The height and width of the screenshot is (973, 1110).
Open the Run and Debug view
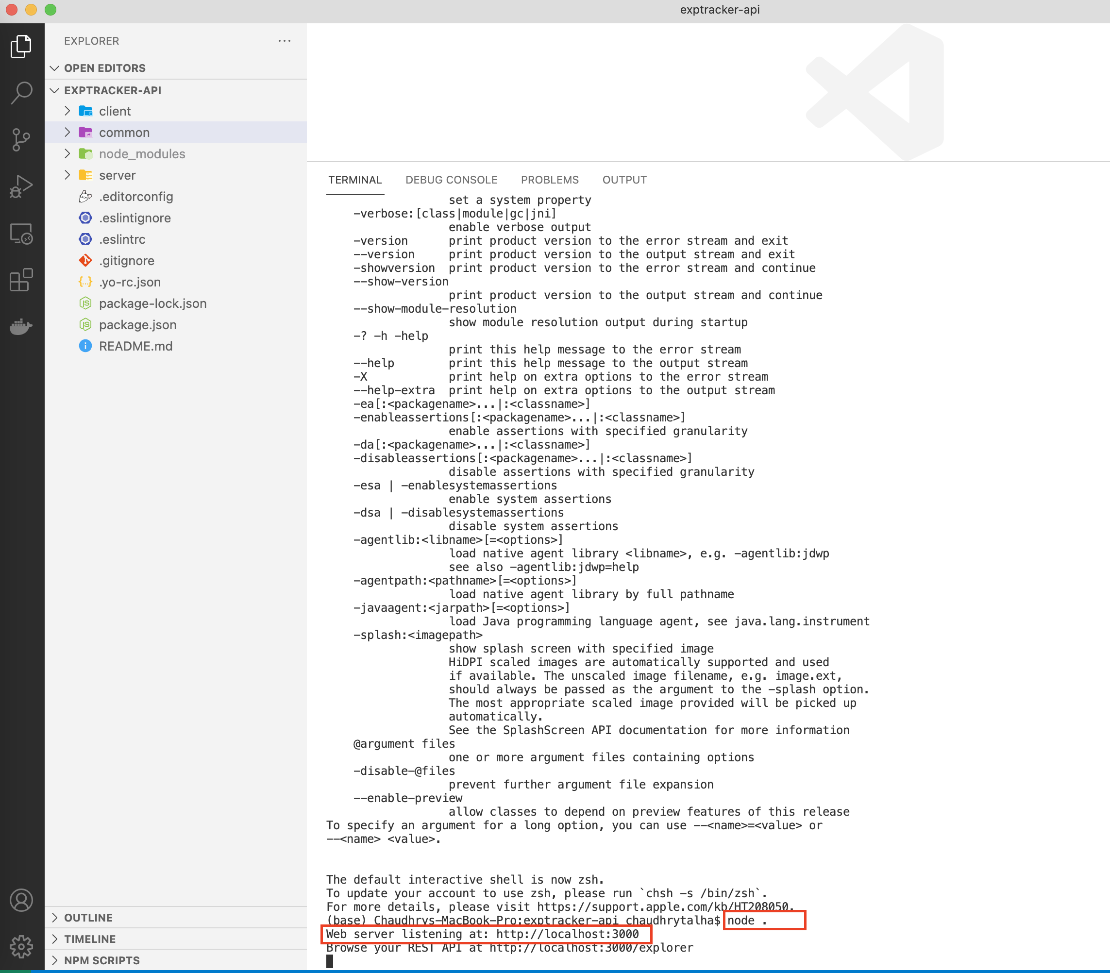pos(21,186)
